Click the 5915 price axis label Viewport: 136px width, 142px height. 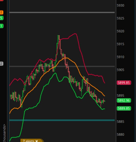[x=120, y=44]
